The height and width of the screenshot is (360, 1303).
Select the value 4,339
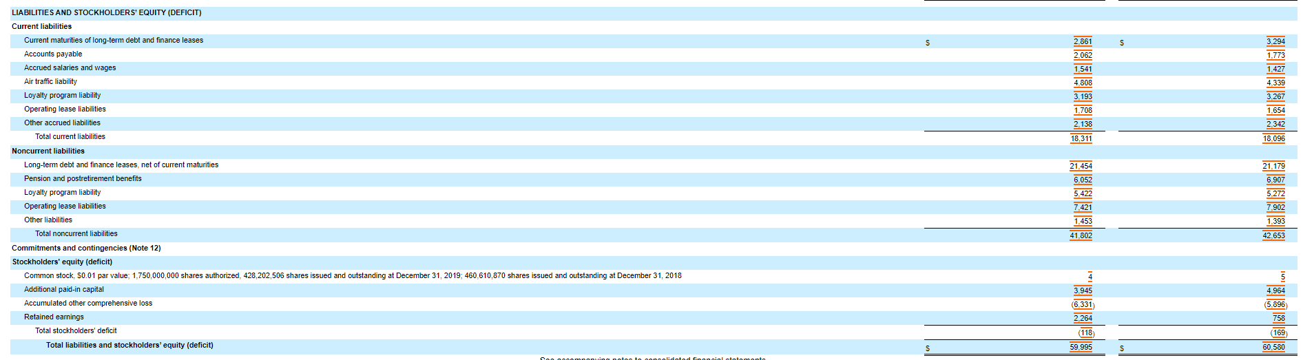[1275, 83]
